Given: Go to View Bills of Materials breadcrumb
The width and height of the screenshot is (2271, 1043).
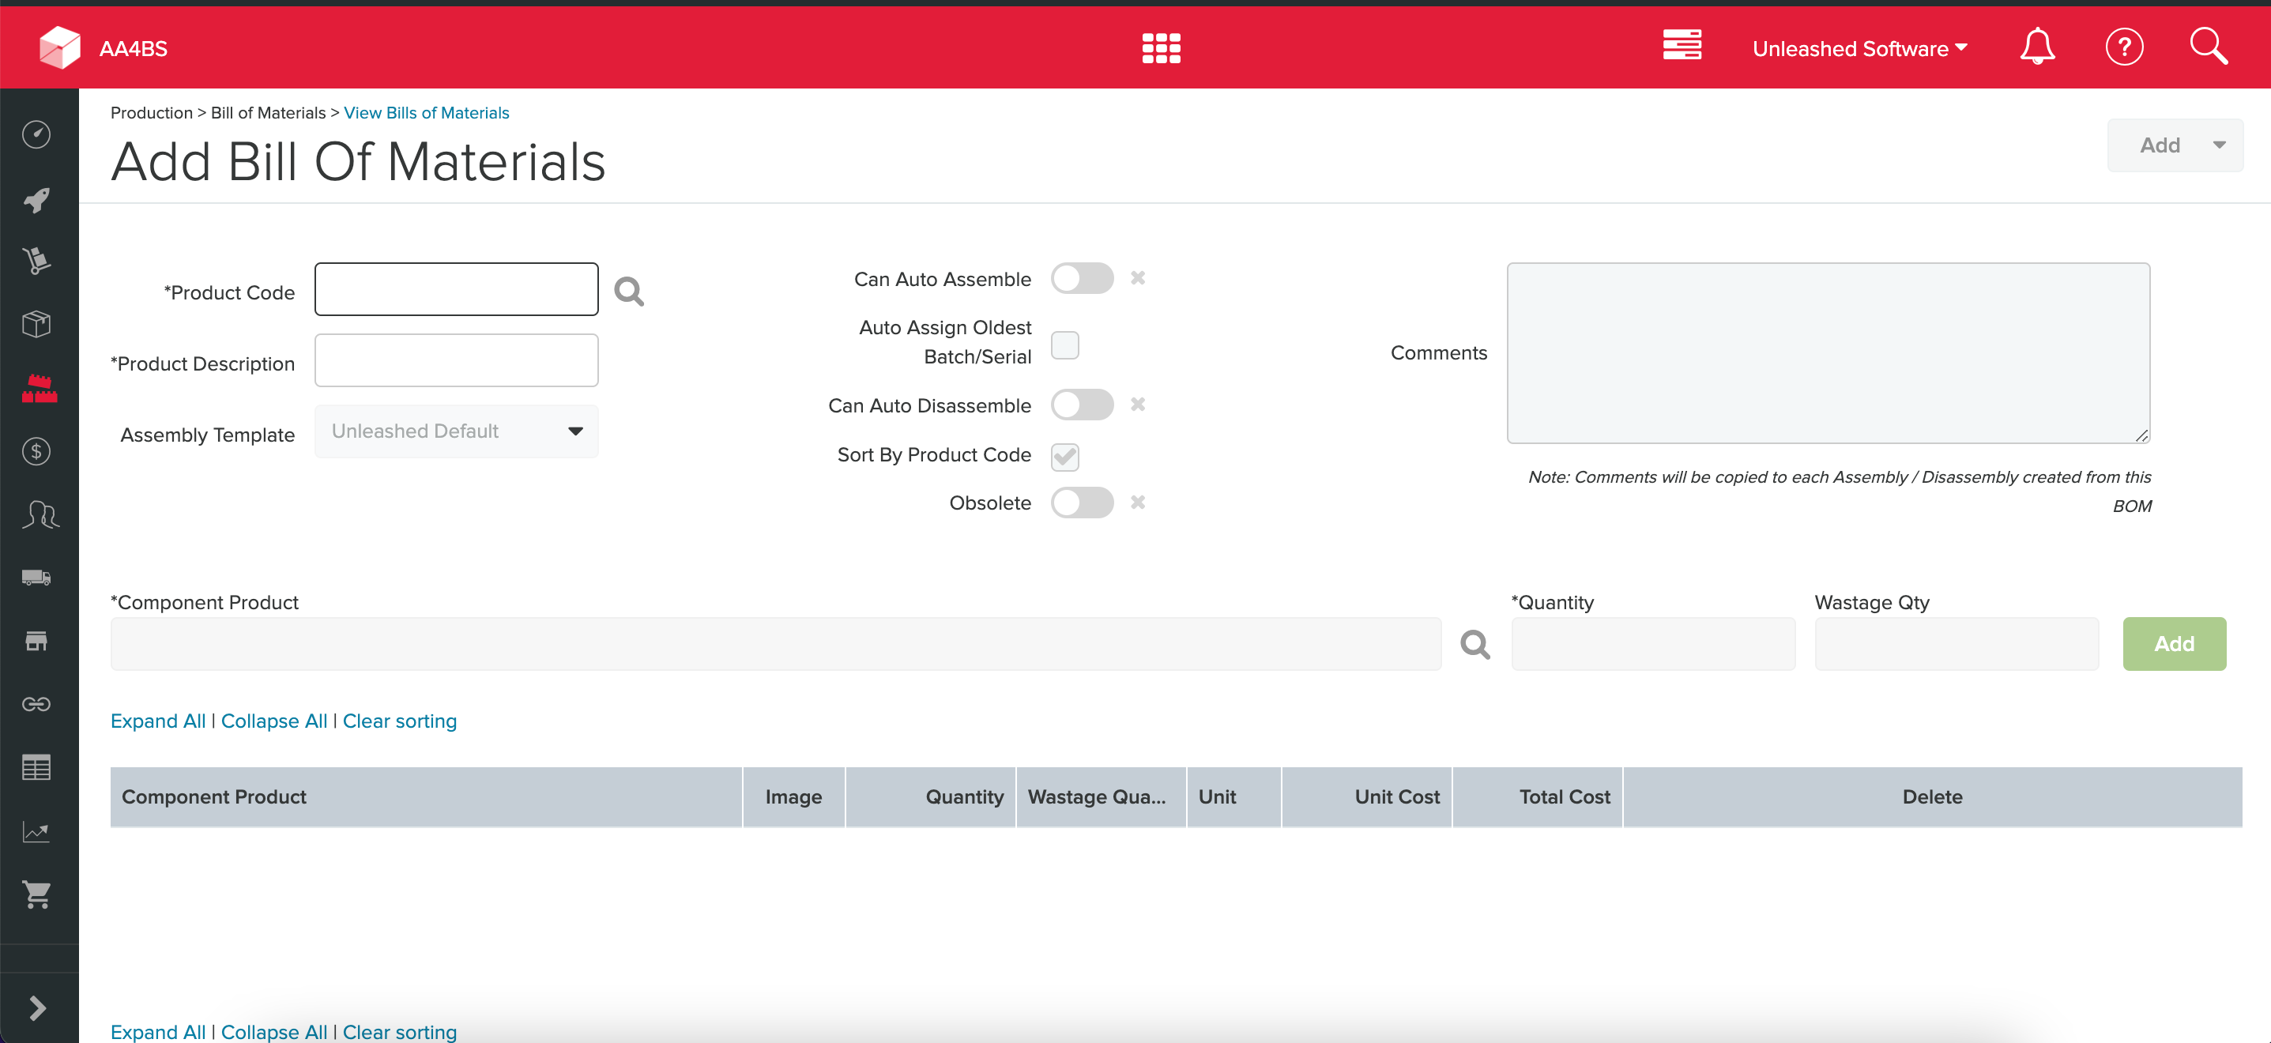Looking at the screenshot, I should pos(426,113).
